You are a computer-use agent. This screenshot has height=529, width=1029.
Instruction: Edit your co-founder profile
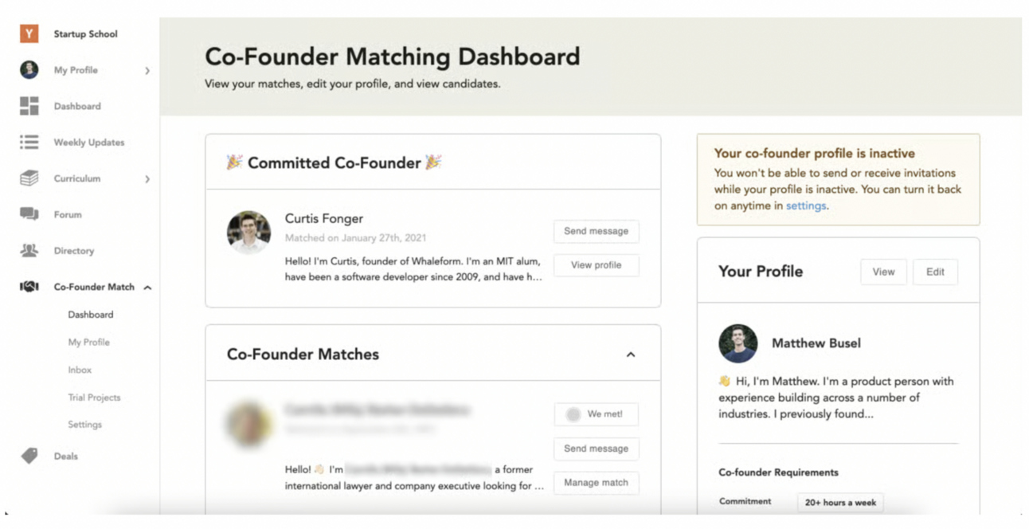coord(935,272)
